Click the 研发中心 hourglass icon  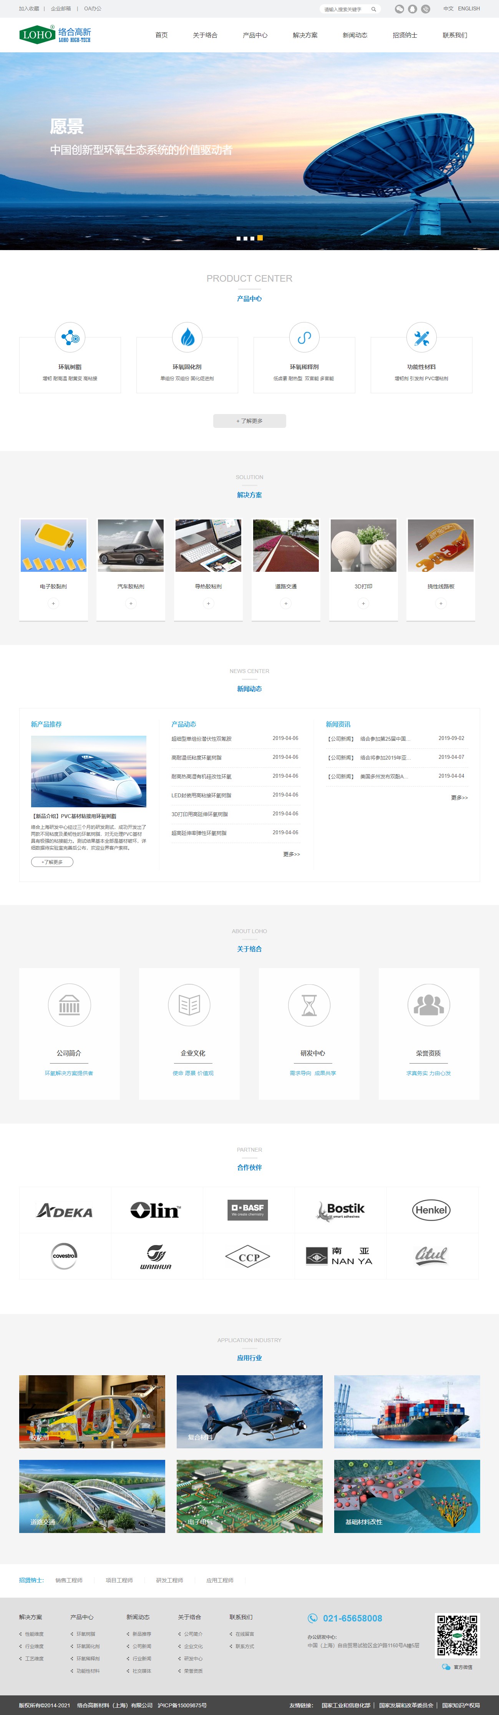coord(309,1005)
